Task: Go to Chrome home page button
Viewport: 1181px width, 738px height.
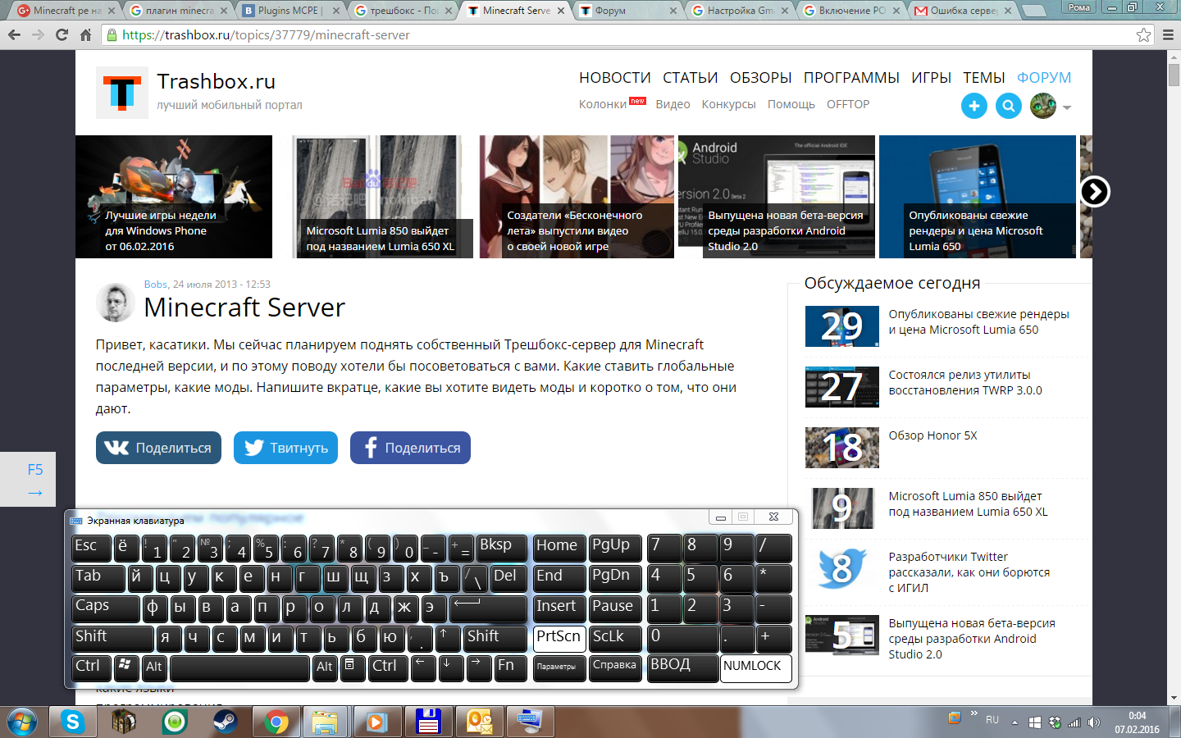Action: pyautogui.click(x=85, y=35)
